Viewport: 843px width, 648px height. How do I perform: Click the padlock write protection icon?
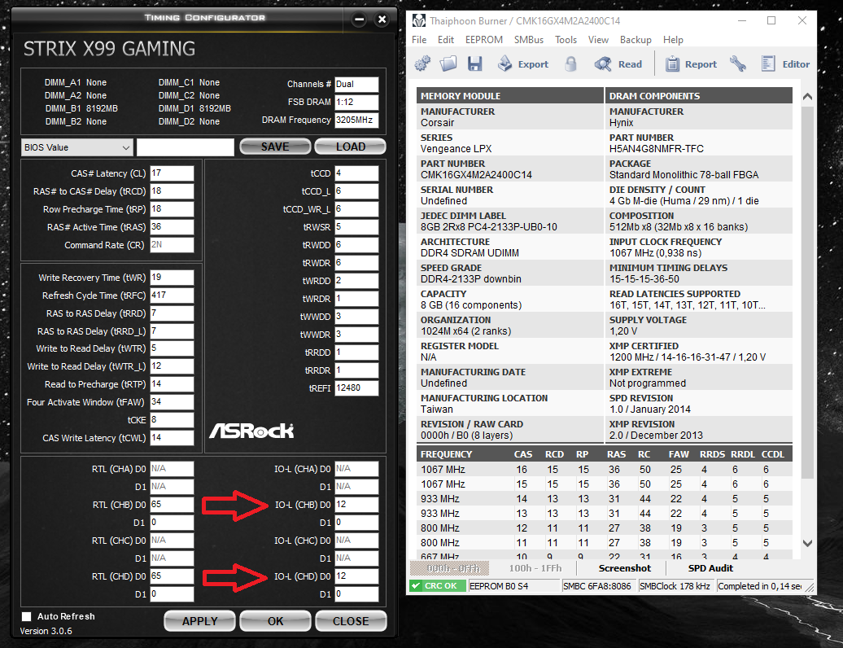coord(571,64)
